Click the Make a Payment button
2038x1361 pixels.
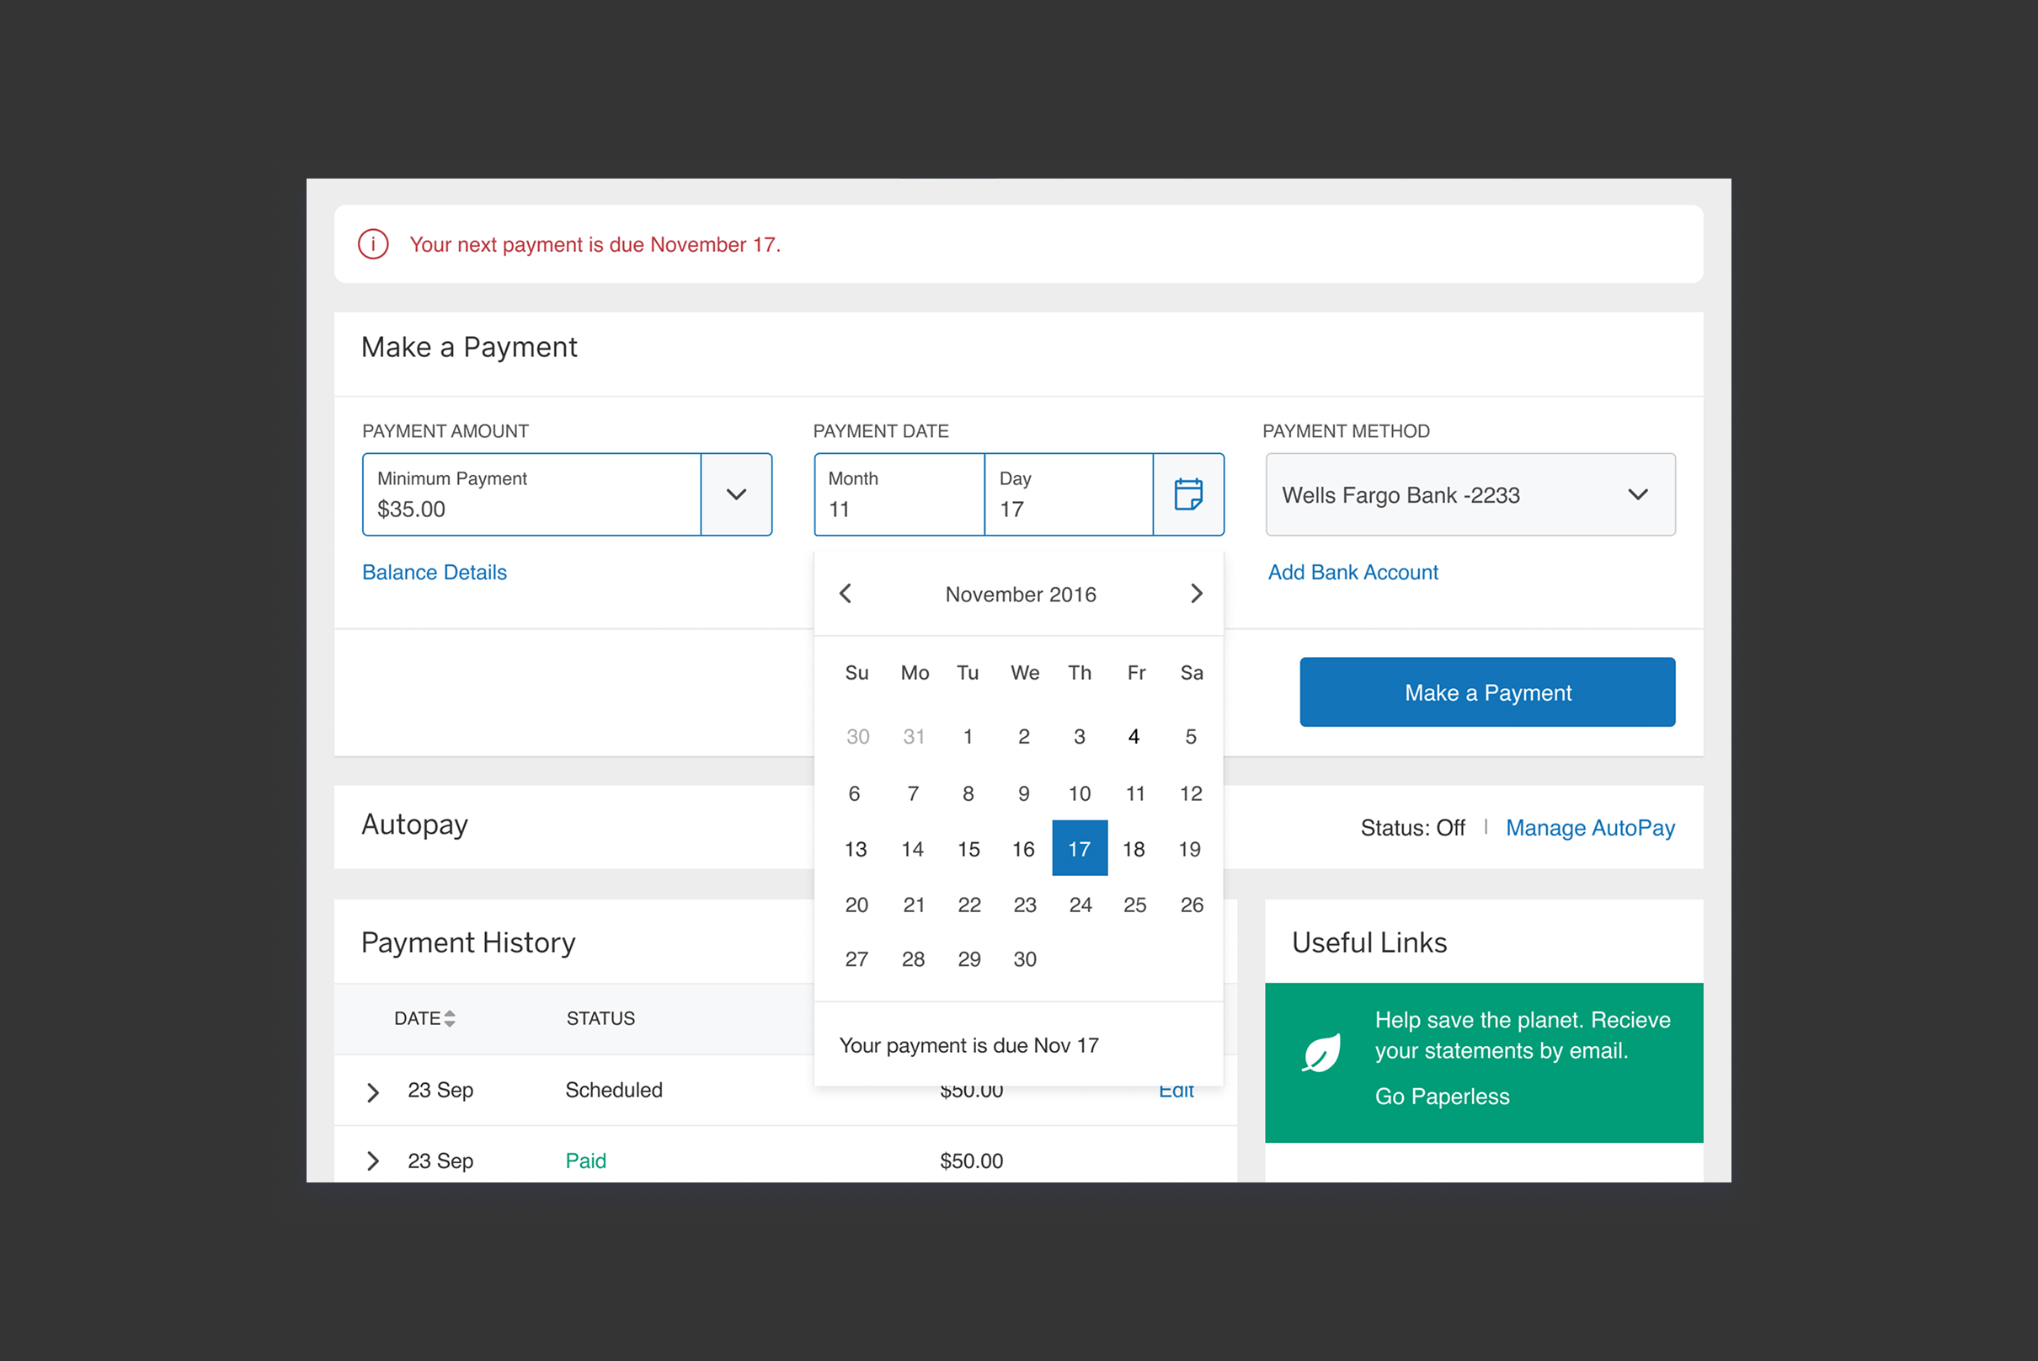pyautogui.click(x=1487, y=692)
